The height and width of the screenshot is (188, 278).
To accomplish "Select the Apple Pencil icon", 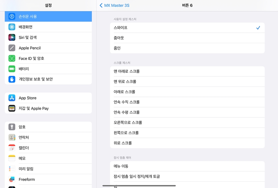I will pos(12,48).
